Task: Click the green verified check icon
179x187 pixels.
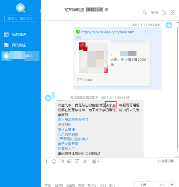Action: (x=78, y=32)
